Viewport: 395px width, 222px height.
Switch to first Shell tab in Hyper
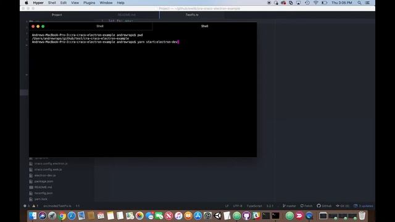[x=100, y=26]
